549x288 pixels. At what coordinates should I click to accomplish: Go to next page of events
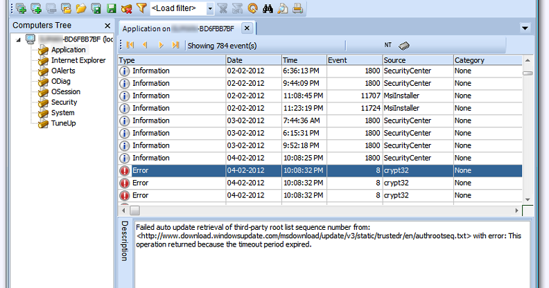click(x=161, y=45)
